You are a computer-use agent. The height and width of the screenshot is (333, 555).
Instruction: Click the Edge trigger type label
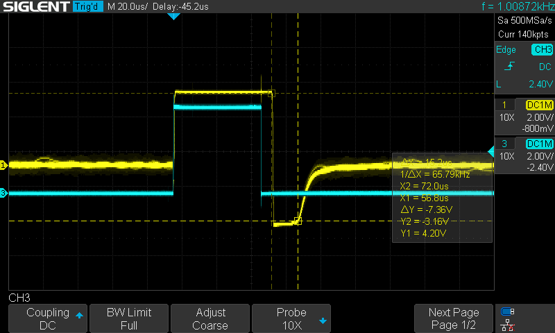pyautogui.click(x=506, y=49)
